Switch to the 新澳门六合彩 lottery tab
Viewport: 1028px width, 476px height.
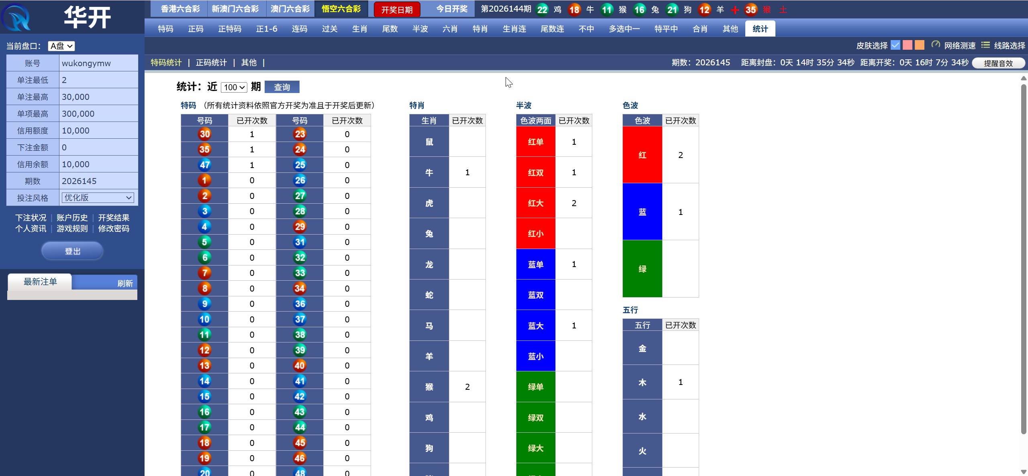(235, 9)
